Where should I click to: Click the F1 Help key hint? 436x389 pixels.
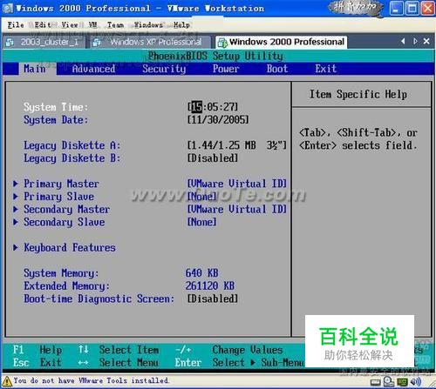coord(37,350)
